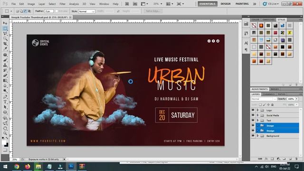Viewport: 304px width, 171px height.
Task: Toggle Quick Mask mode in toolbox
Action: [5, 150]
